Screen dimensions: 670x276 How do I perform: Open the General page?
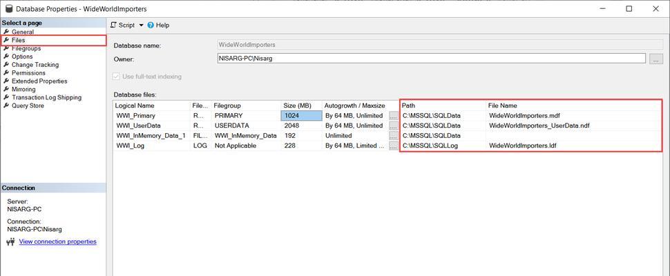coord(23,32)
